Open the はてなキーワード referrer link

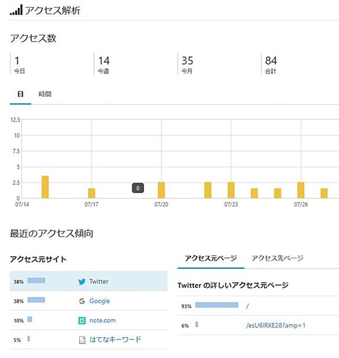115,339
